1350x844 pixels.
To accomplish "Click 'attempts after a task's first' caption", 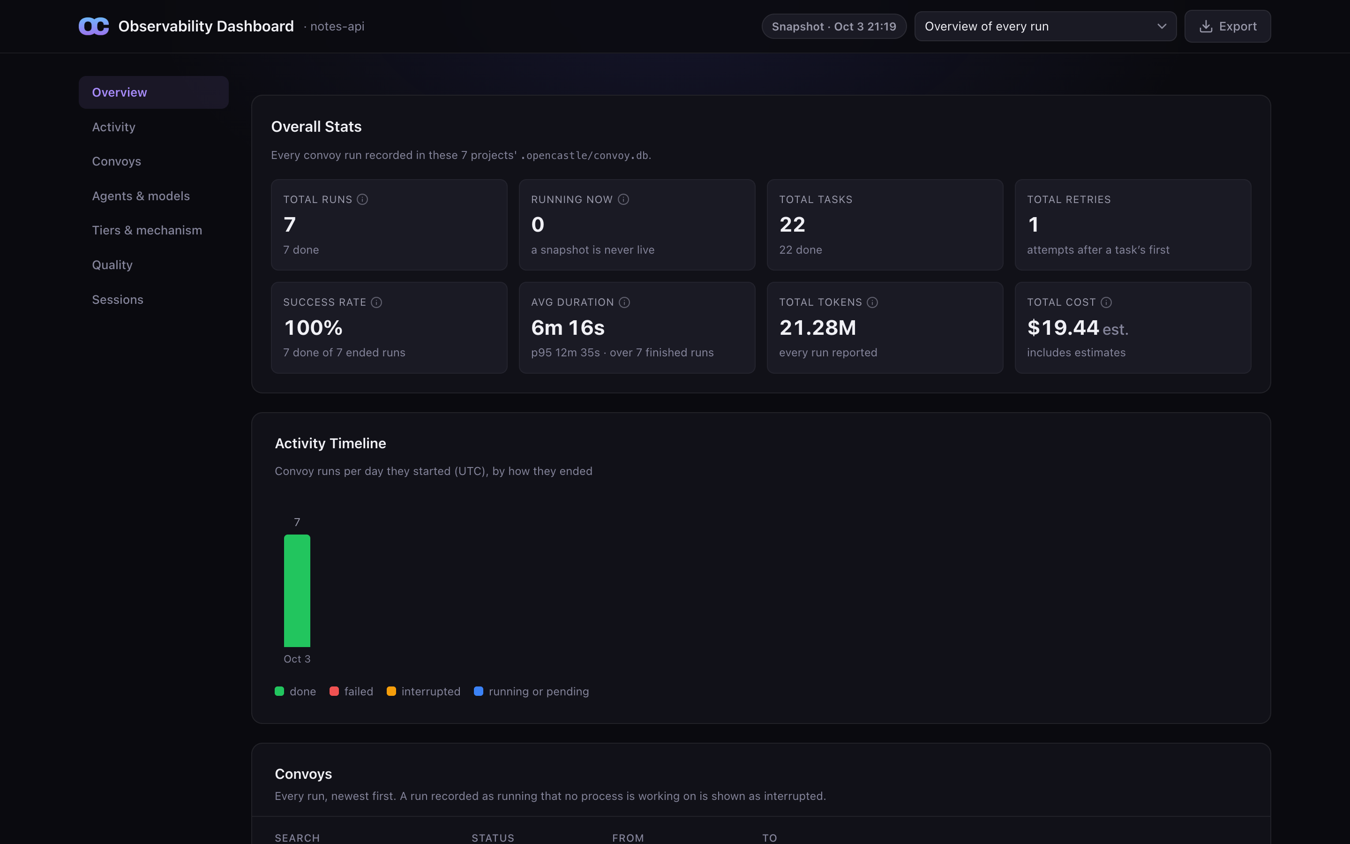I will click(1098, 249).
